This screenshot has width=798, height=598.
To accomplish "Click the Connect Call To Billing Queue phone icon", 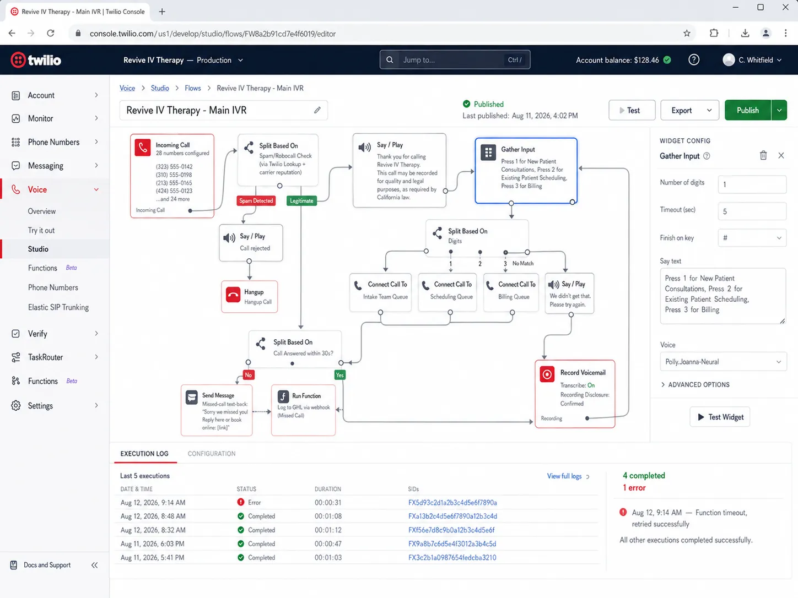I will [489, 285].
